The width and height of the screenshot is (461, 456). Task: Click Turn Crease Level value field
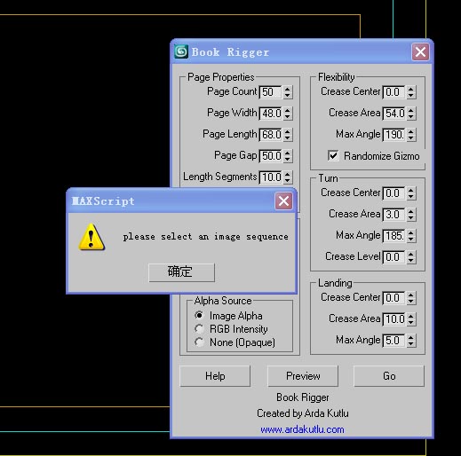pos(393,257)
